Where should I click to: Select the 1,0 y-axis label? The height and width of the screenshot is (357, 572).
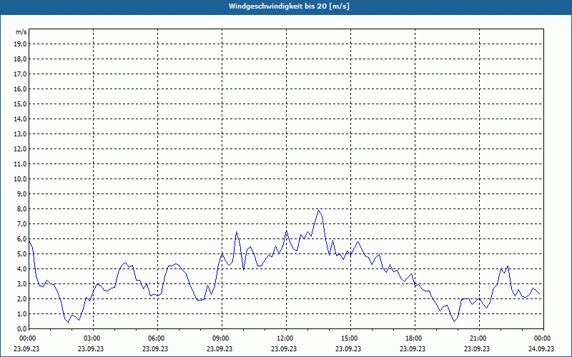(21, 314)
